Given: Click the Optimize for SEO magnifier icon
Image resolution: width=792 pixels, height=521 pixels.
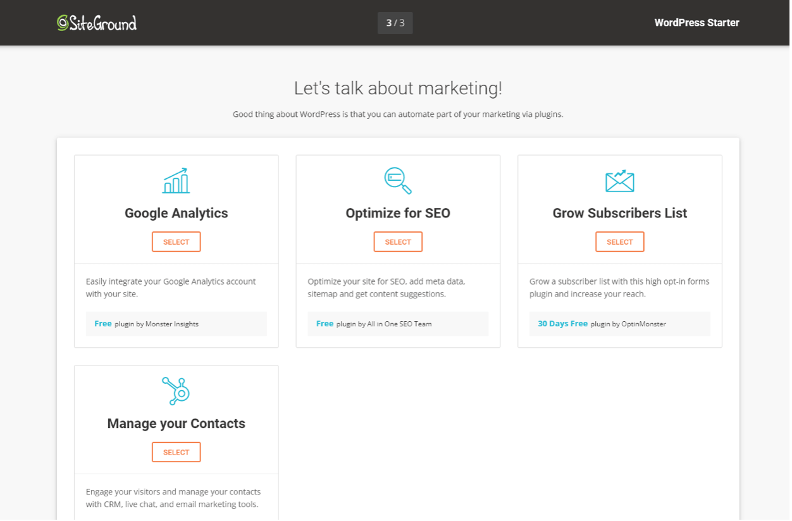Looking at the screenshot, I should (398, 181).
